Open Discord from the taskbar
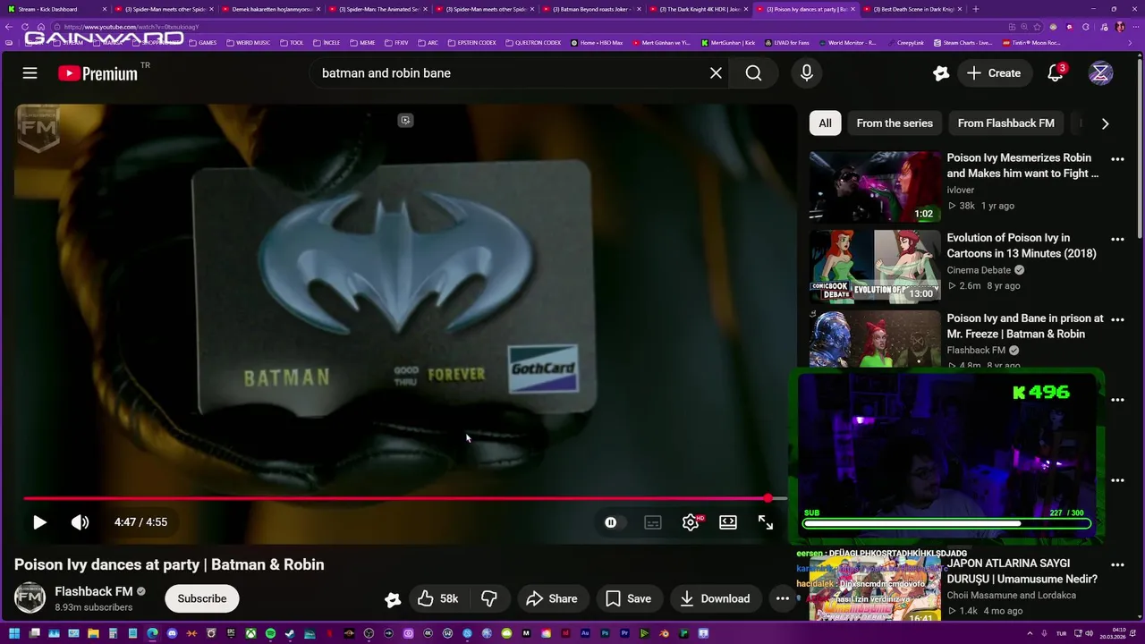Screen dimensions: 1145x644 (x=172, y=633)
